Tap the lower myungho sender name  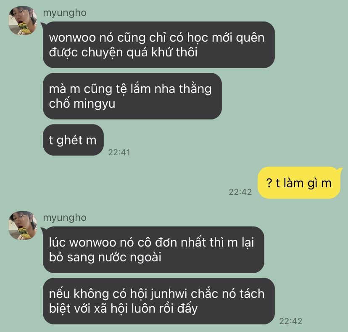click(65, 218)
